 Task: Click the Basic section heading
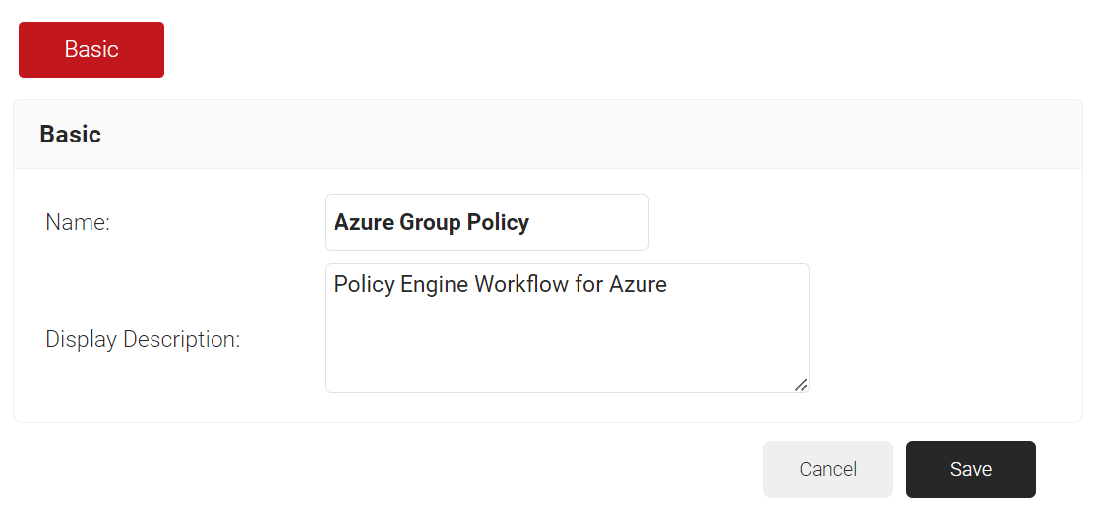70,135
